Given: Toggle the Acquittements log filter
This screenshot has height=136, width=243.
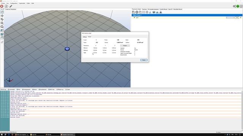Looking at the screenshot, I should coord(43,90).
